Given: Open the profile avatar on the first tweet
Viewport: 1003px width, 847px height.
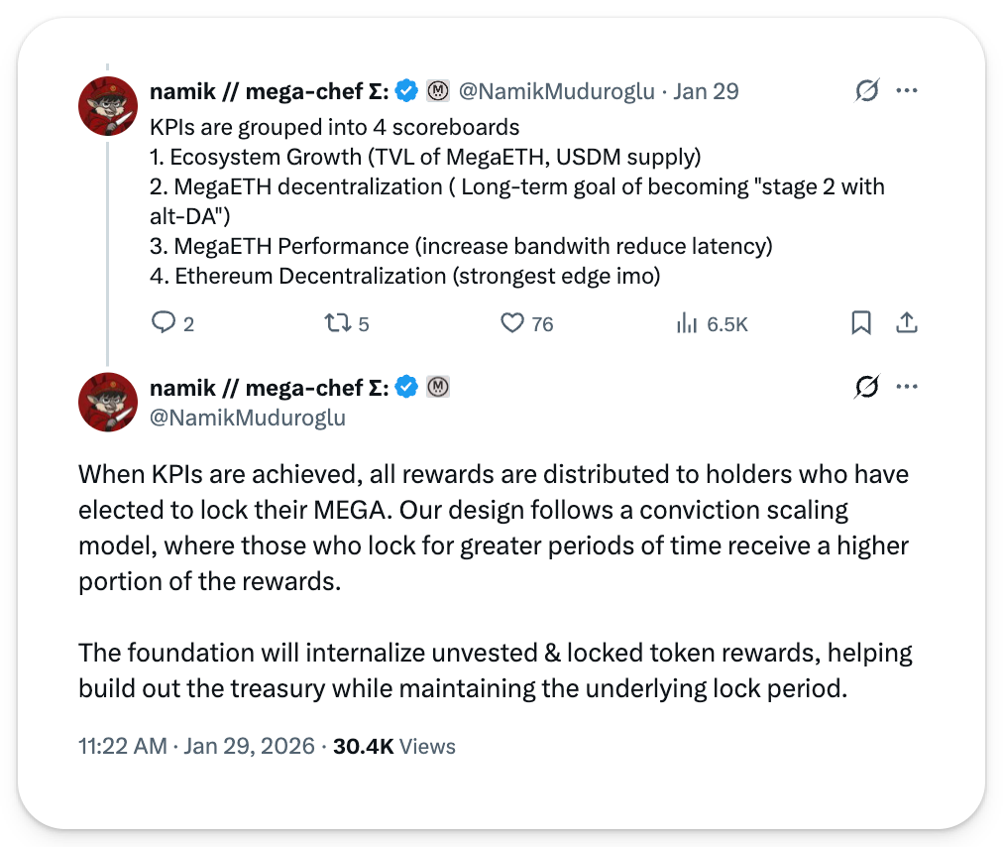Looking at the screenshot, I should pos(107,105).
